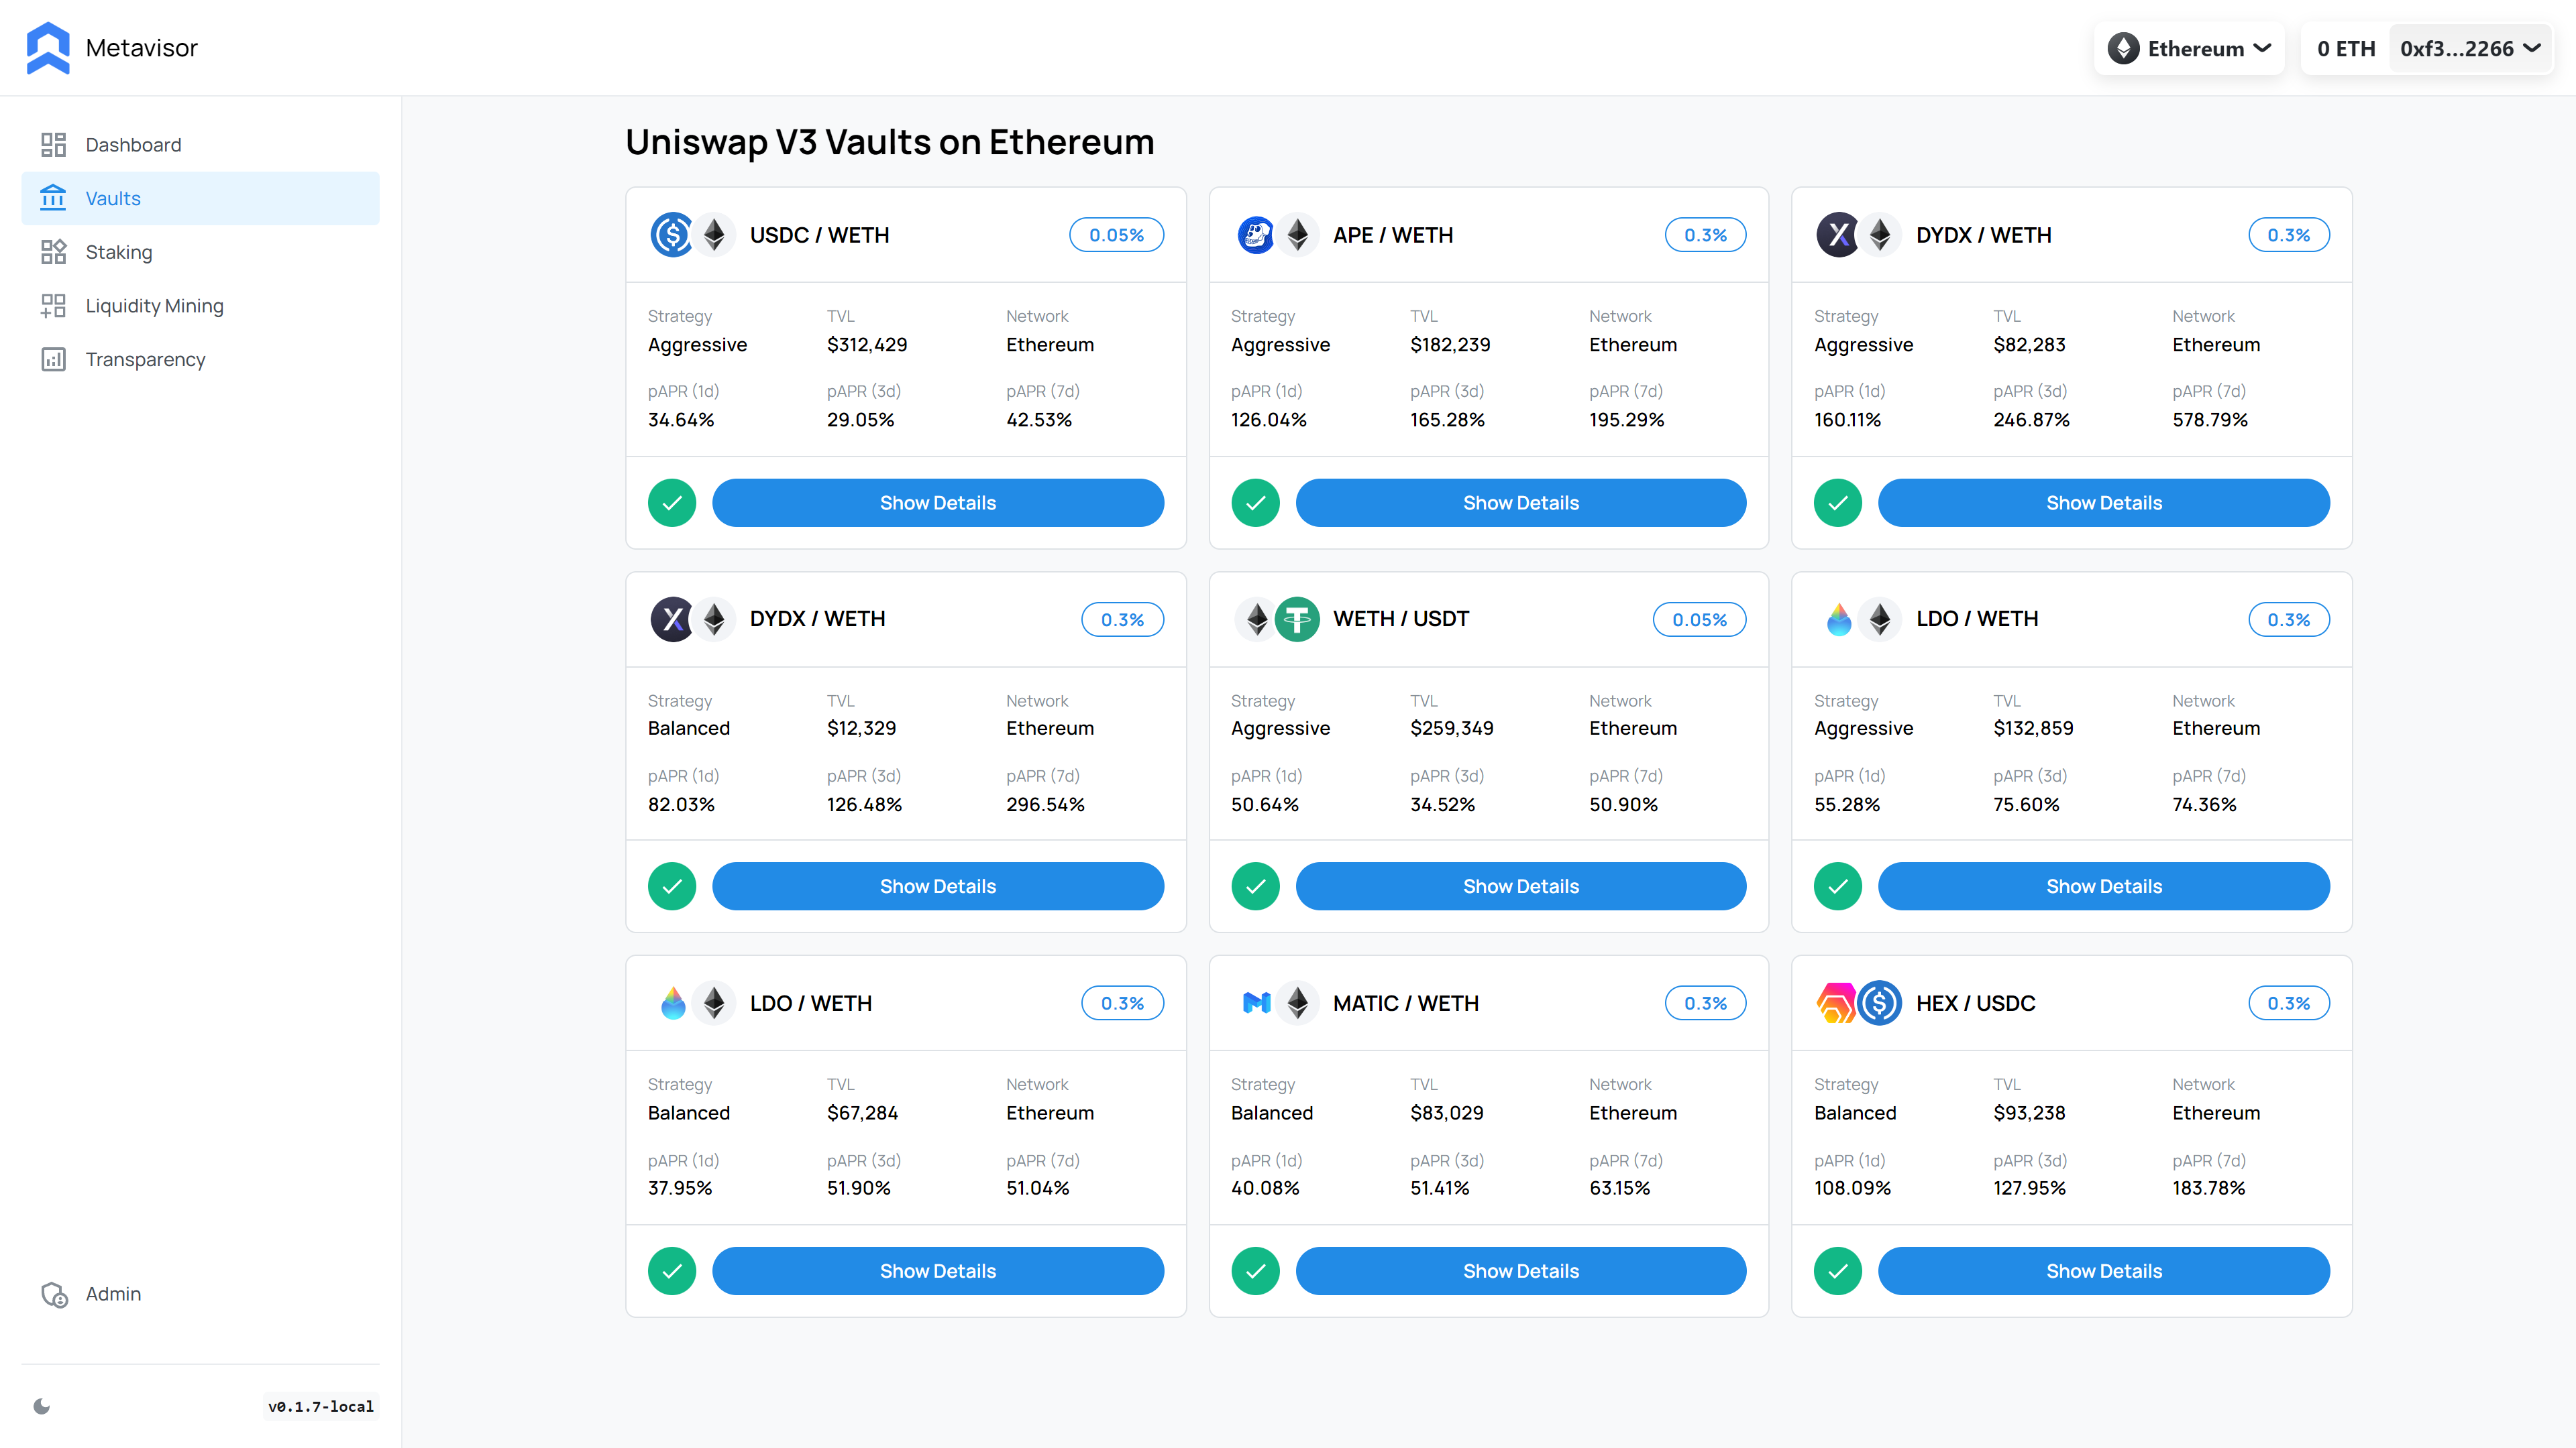Click the green checkmark on WETH / USDT card
The width and height of the screenshot is (2576, 1448).
point(1255,886)
